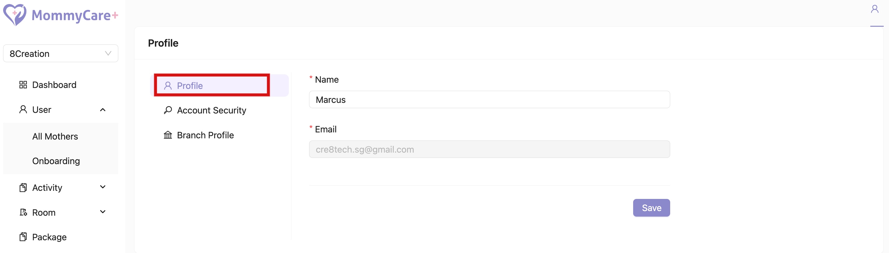889x253 pixels.
Task: Go to the Onboarding page
Action: pos(56,161)
